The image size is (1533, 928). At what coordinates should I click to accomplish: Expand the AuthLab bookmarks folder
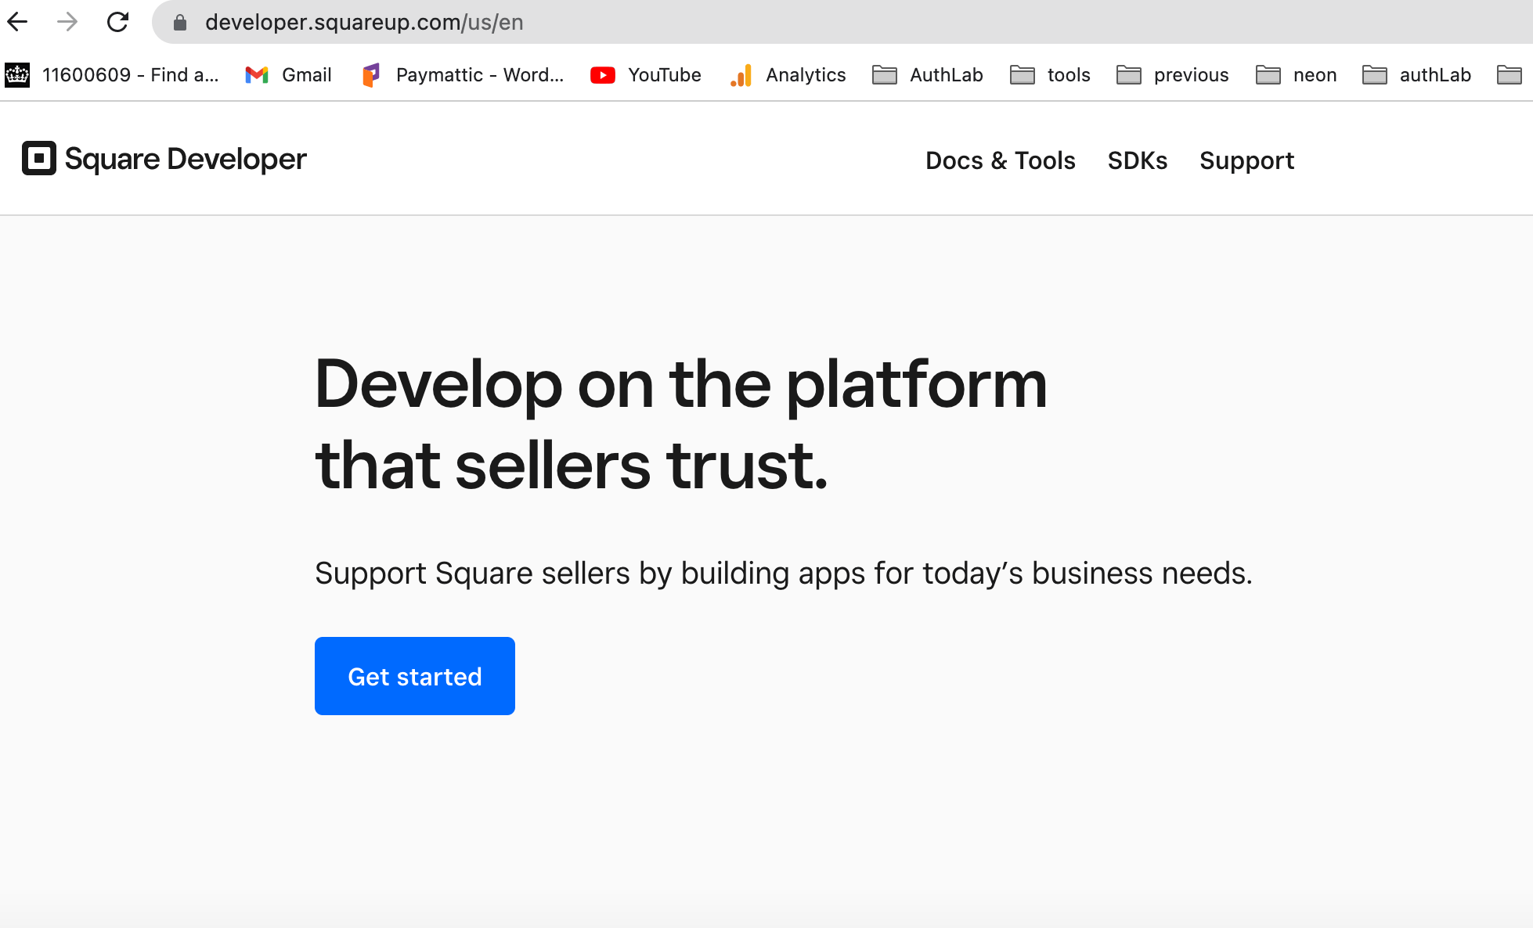tap(927, 75)
